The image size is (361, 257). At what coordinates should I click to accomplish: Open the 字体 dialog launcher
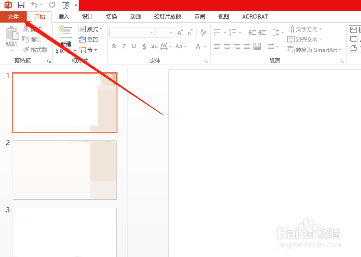pyautogui.click(x=206, y=61)
